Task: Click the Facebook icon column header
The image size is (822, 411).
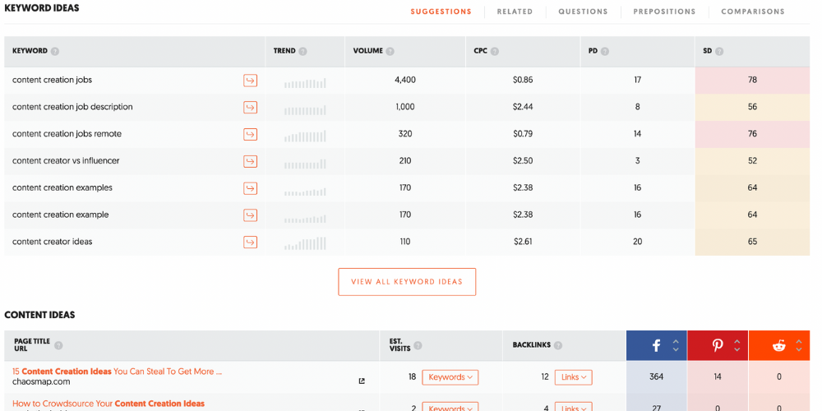Action: [656, 345]
